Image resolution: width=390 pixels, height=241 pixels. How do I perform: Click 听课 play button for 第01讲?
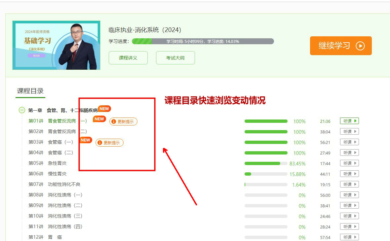(x=349, y=121)
